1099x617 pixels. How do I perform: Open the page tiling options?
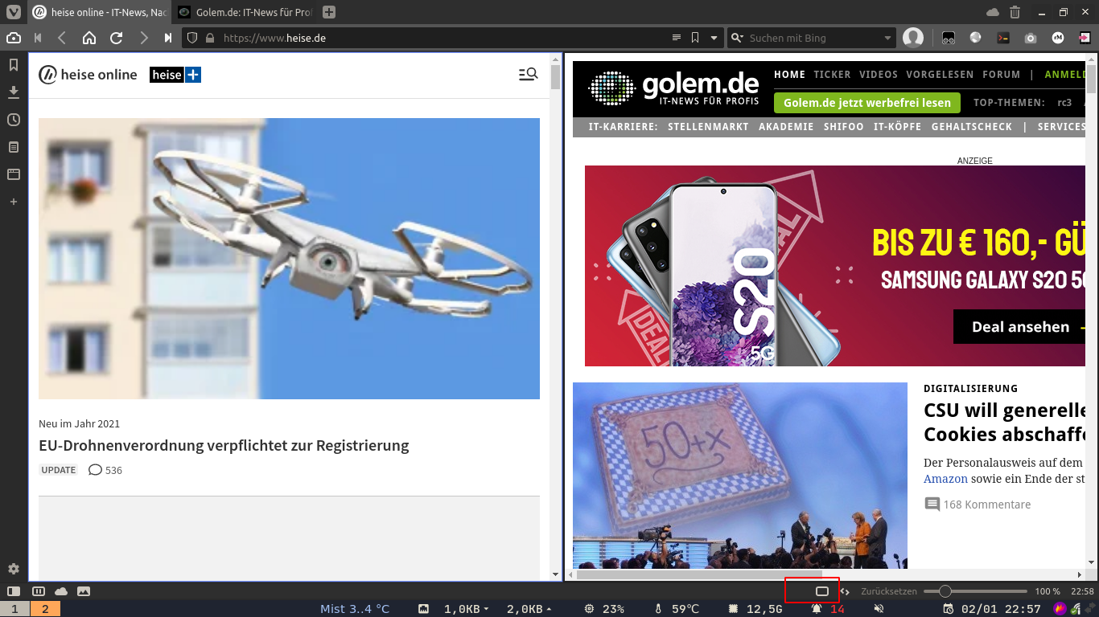(38, 591)
